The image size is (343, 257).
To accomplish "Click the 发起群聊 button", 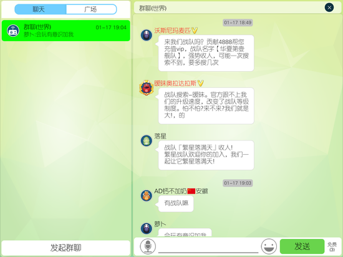I will tap(65, 248).
